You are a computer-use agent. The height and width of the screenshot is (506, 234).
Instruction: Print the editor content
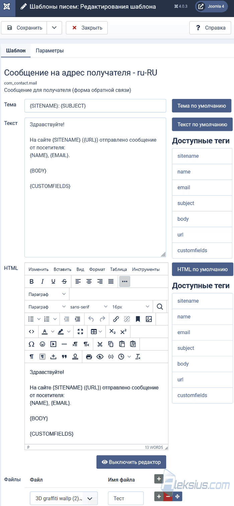[x=89, y=357]
